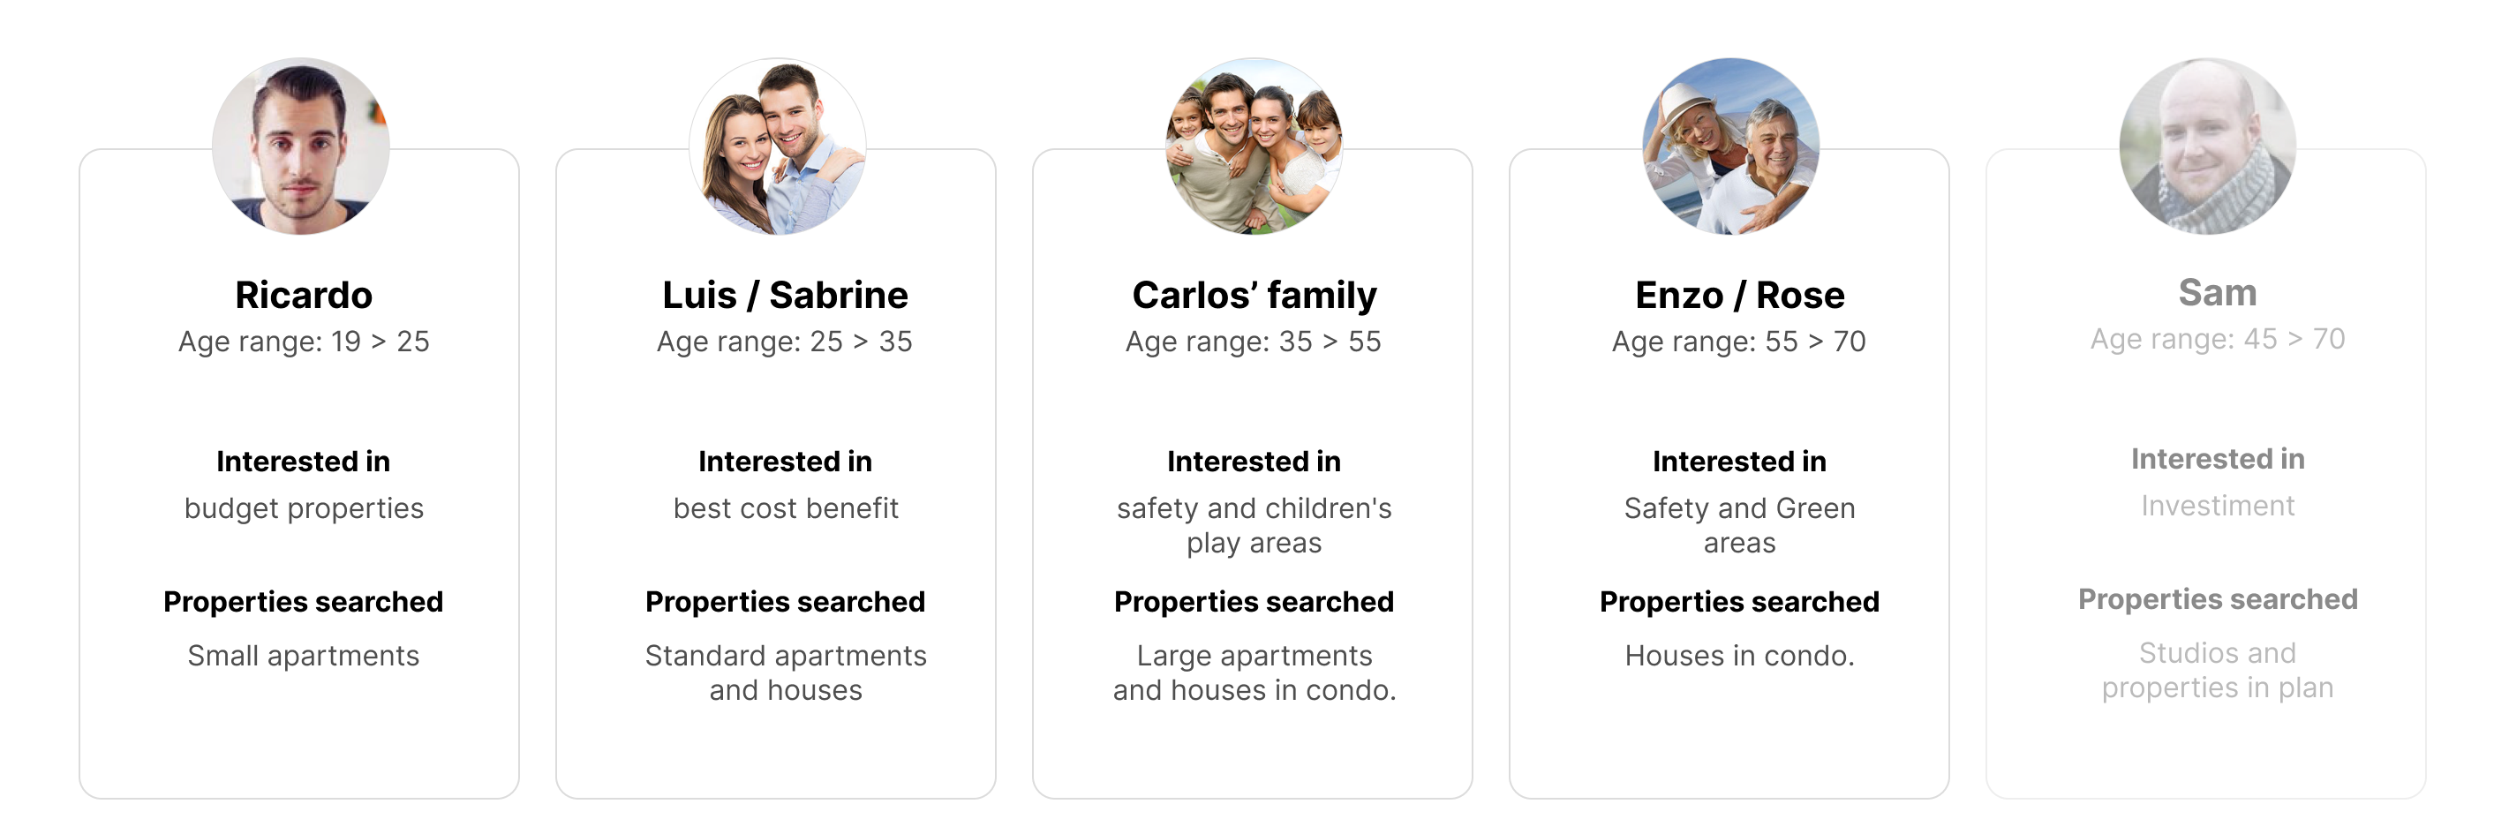
Task: Click the Studios and properties in plan text
Action: pyautogui.click(x=2217, y=670)
